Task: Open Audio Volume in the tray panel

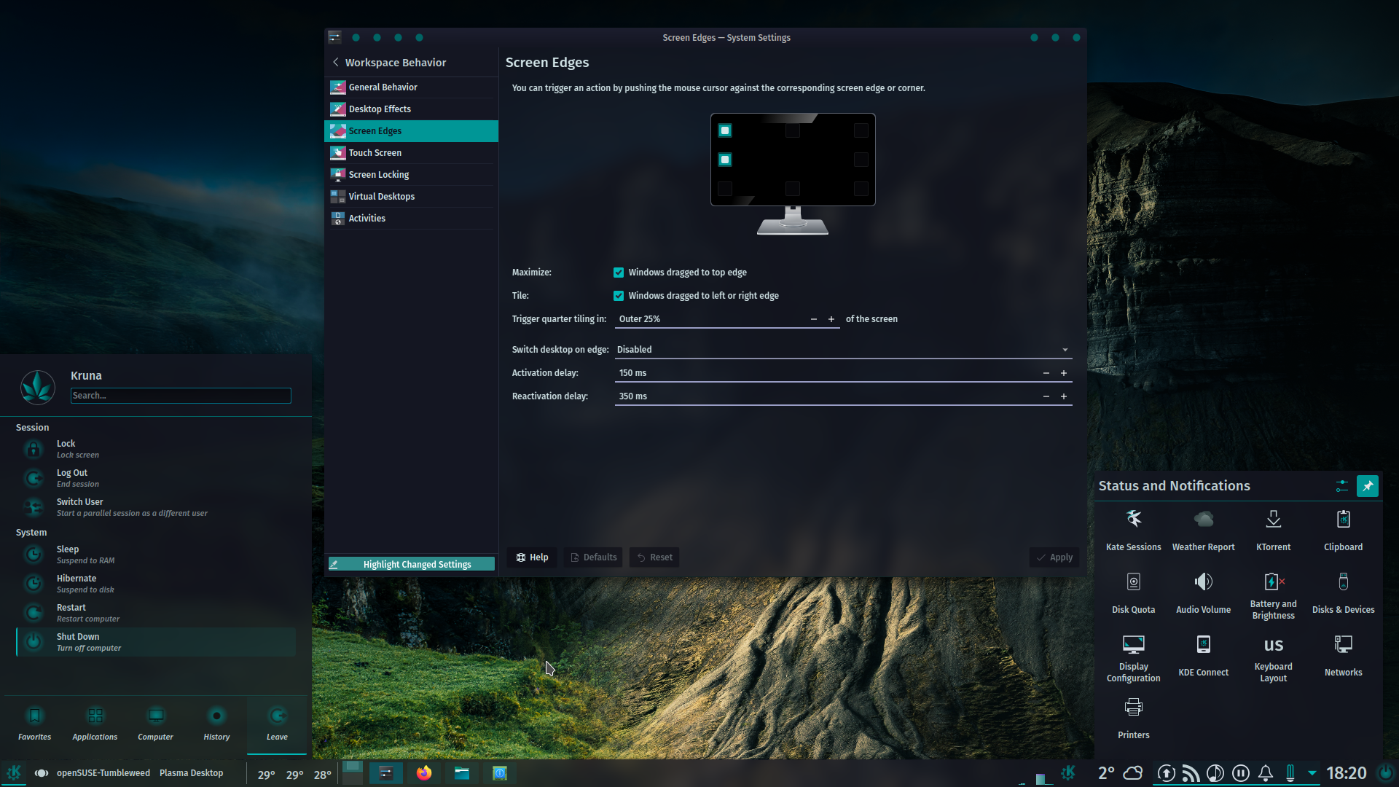Action: pyautogui.click(x=1203, y=593)
